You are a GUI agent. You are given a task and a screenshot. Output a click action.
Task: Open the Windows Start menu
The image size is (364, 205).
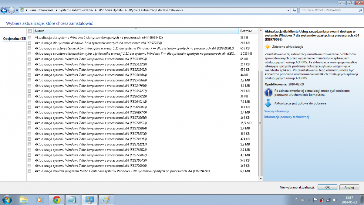click(x=7, y=200)
